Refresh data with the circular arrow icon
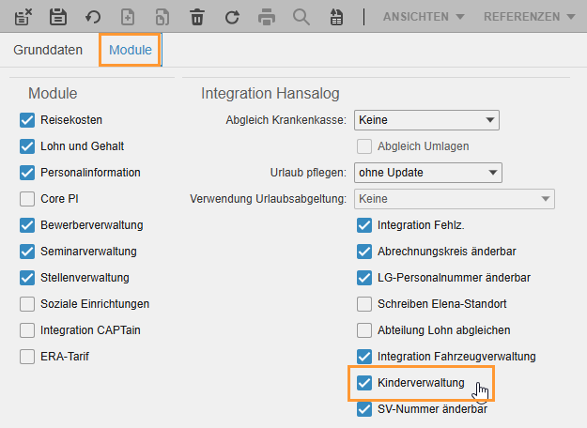Image resolution: width=587 pixels, height=428 pixels. point(232,17)
